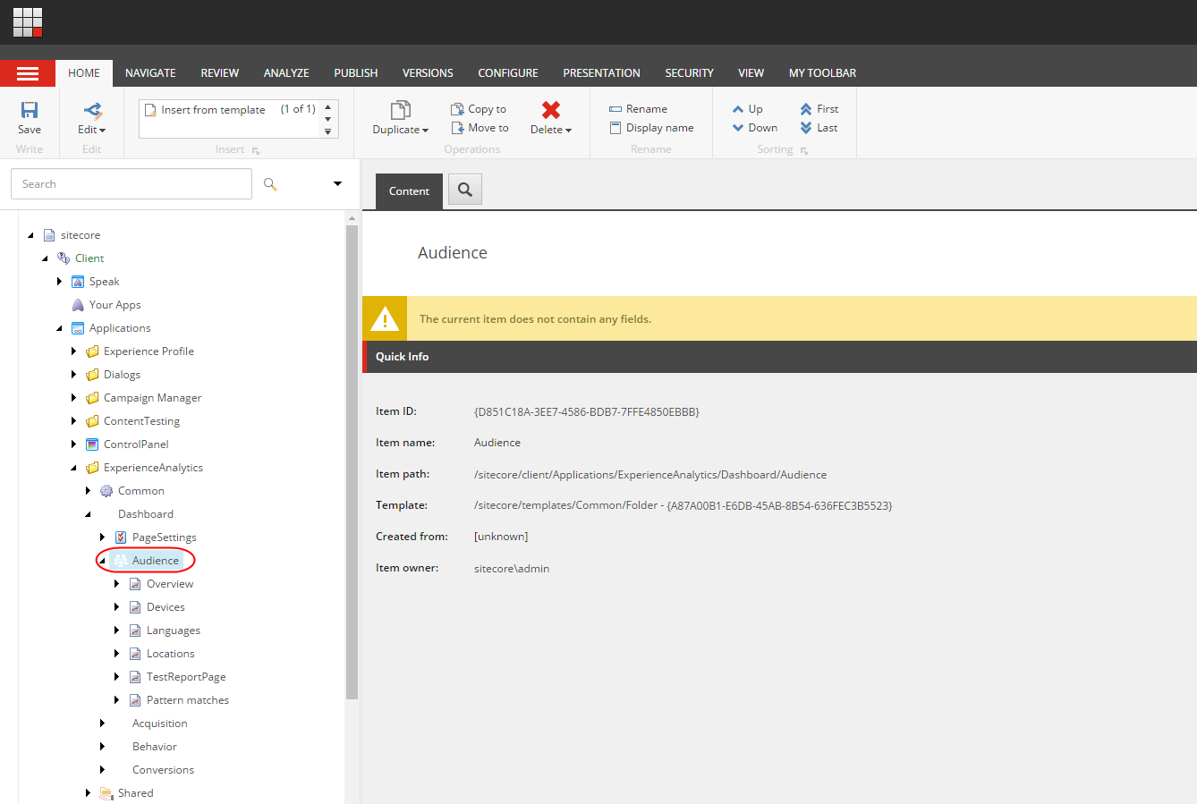Open the CONFIGURE ribbon tab
Screen dimensions: 1197x804
tap(508, 73)
